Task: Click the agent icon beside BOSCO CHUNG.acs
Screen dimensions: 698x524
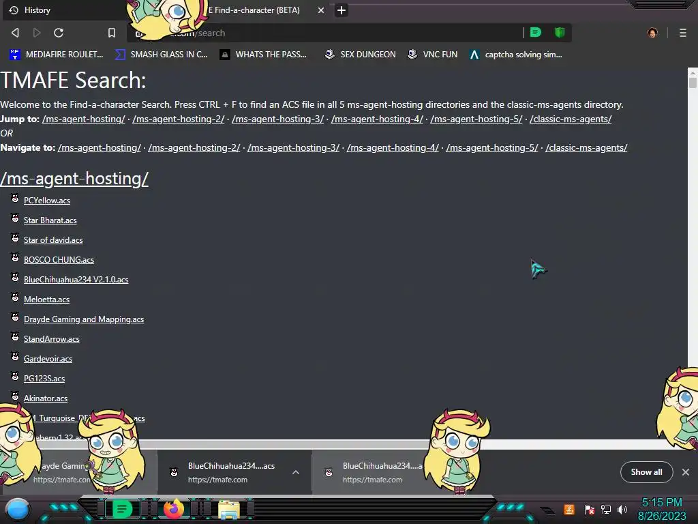Action: (15, 257)
